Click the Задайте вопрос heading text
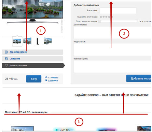This screenshot has height=132, width=152. [x=111, y=95]
